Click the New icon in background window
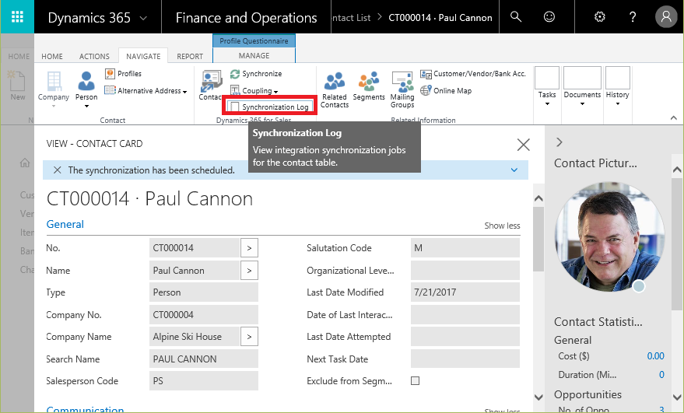 17,86
